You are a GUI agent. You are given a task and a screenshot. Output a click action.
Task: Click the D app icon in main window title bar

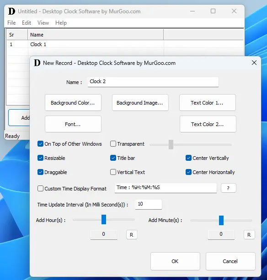11,11
